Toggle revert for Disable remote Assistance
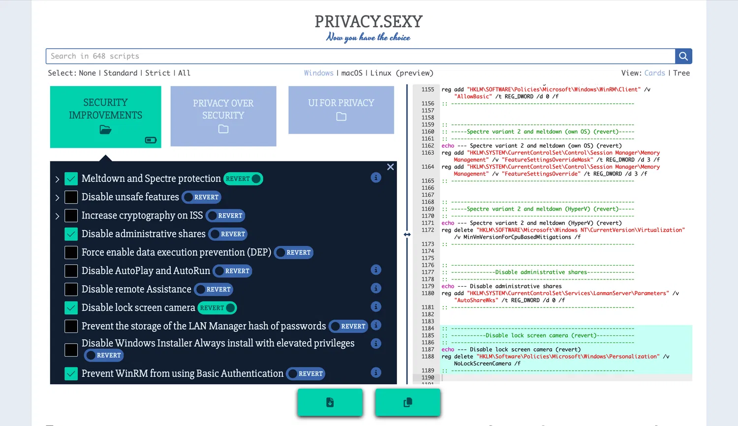The width and height of the screenshot is (738, 426). [214, 289]
